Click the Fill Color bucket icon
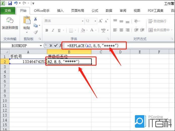Viewport: 175px width, 131px height. coord(83,30)
